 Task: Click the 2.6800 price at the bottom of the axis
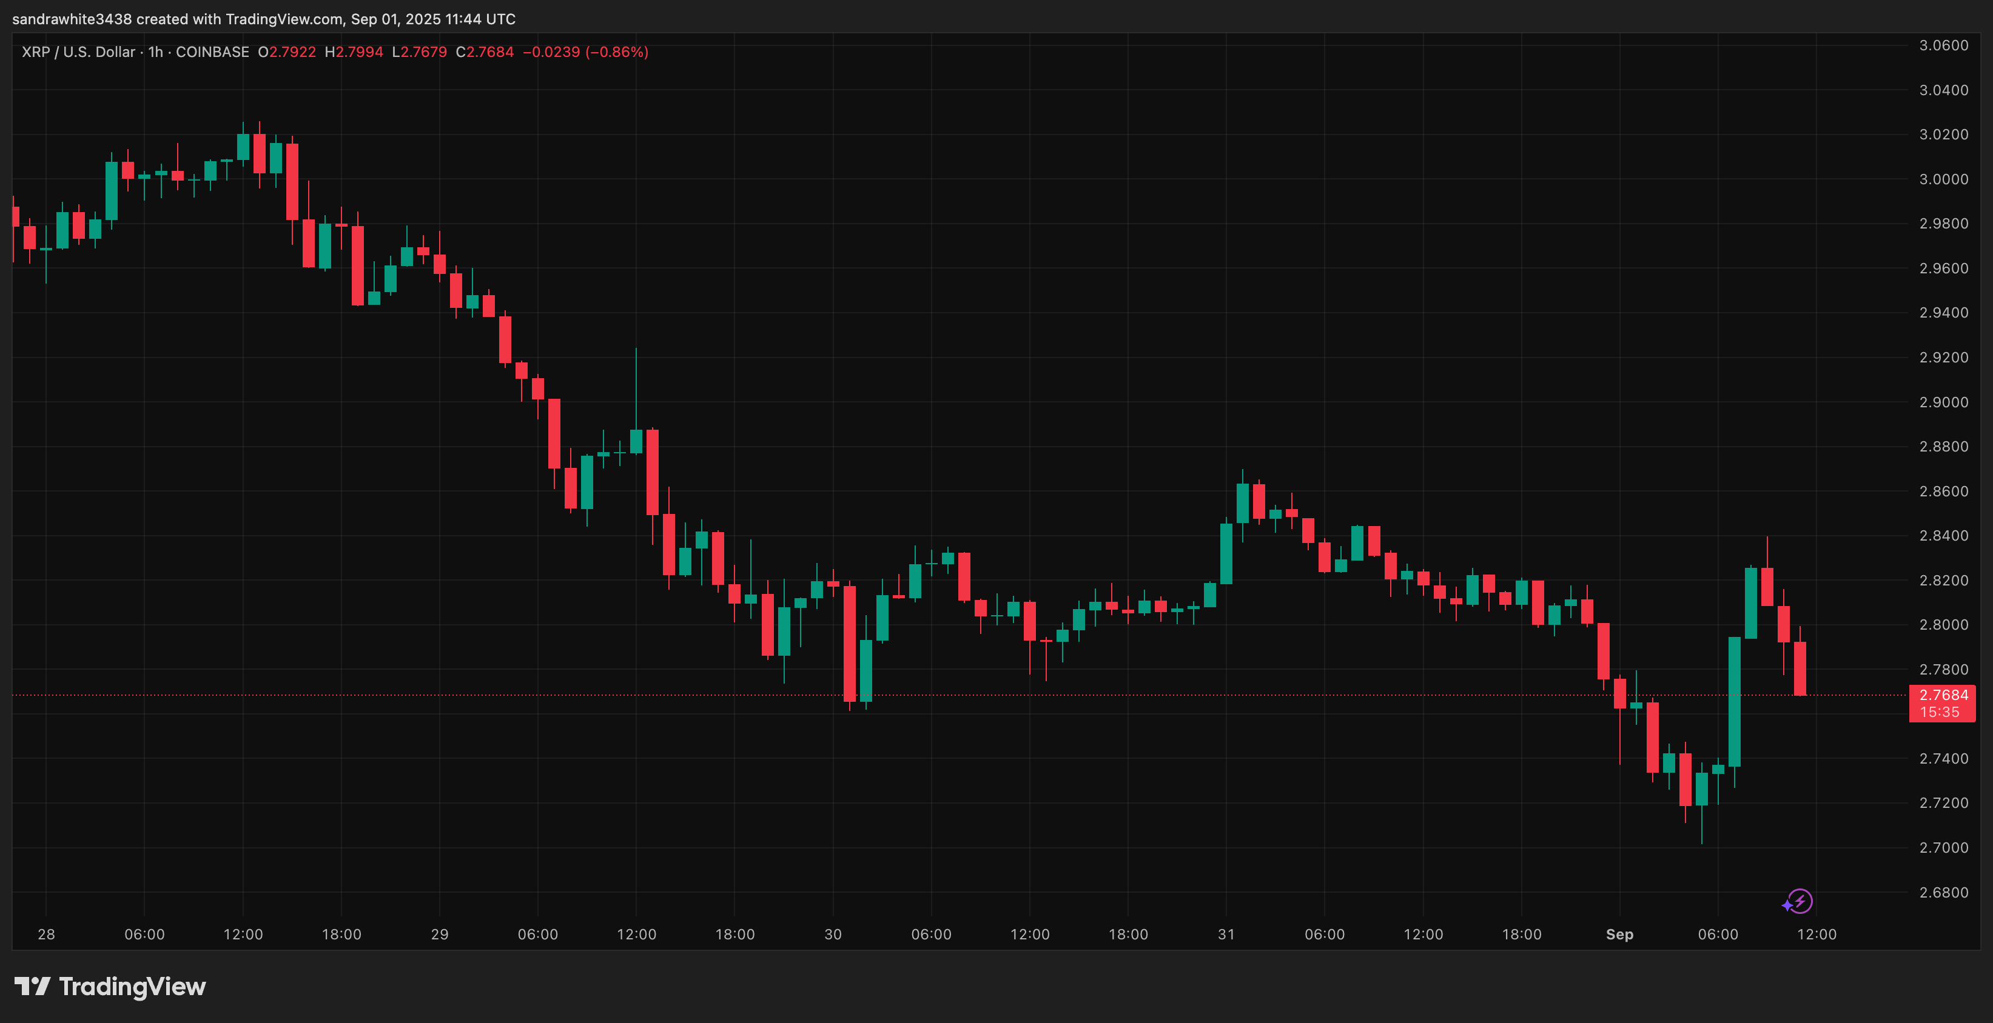[x=1943, y=892]
